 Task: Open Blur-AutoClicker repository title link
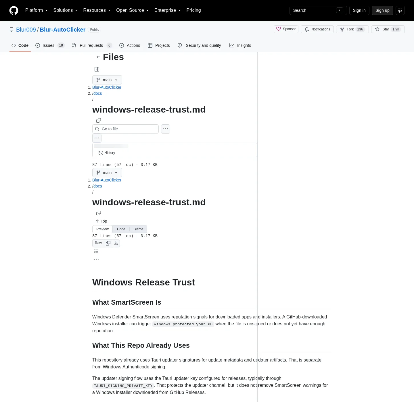pos(62,30)
